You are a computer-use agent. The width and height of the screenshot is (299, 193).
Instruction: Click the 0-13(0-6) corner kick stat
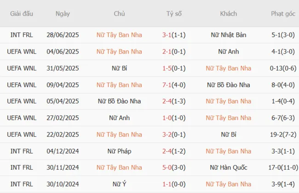click(283, 68)
